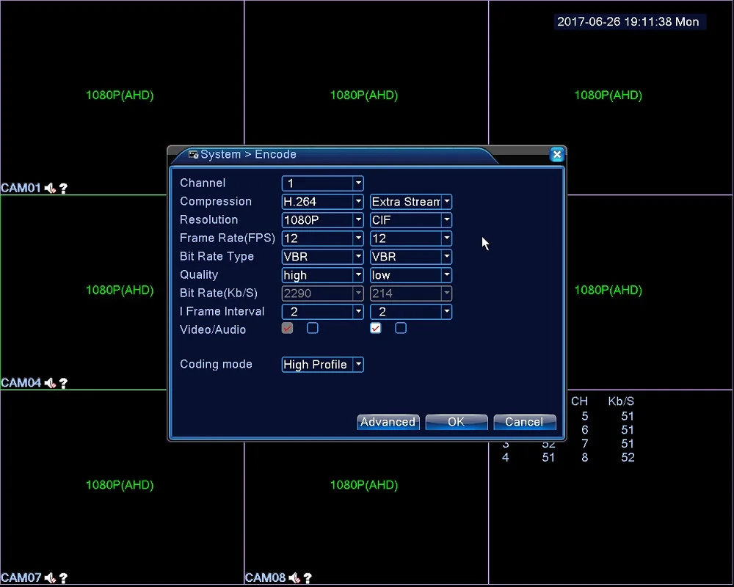Click the System > Encode title text

[x=248, y=155]
